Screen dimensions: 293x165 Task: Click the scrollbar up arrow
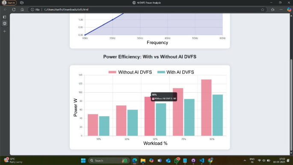click(x=291, y=15)
